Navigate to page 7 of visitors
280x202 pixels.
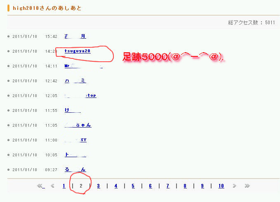[x=168, y=186]
